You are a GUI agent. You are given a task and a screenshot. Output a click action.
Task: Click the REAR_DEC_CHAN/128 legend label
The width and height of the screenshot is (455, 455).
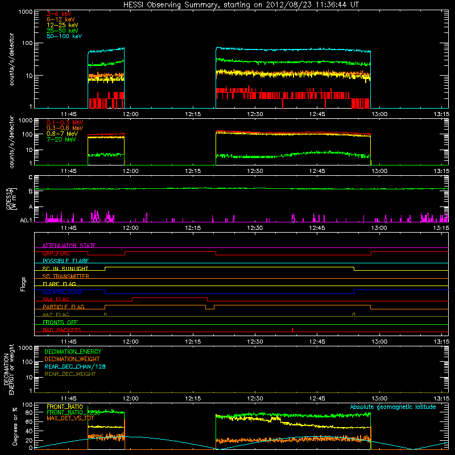(x=75, y=366)
